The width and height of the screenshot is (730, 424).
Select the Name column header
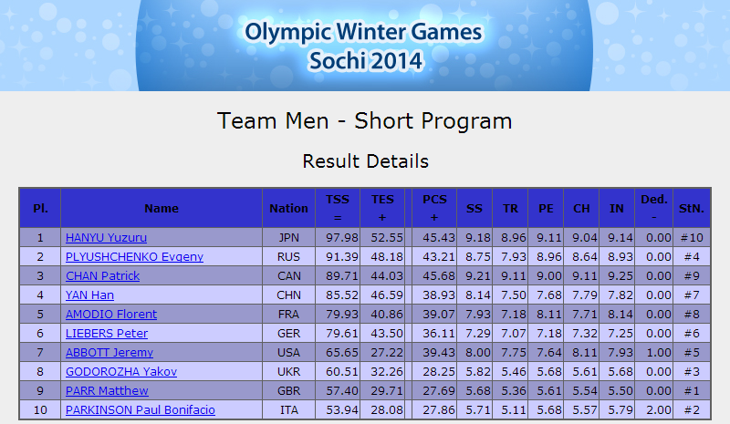tap(162, 208)
